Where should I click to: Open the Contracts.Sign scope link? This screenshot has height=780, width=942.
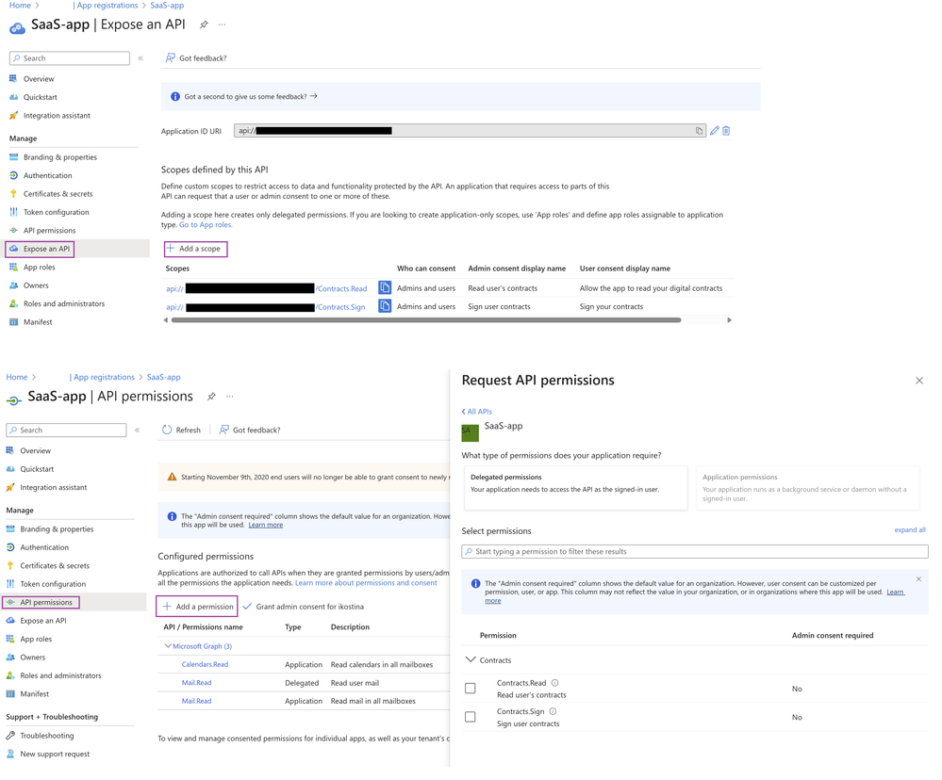tap(340, 306)
